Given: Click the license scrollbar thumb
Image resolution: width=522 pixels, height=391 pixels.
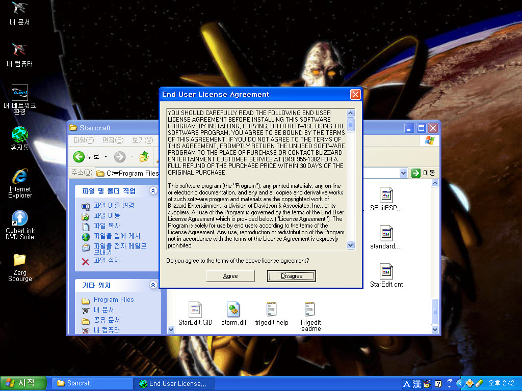Looking at the screenshot, I should [x=350, y=125].
